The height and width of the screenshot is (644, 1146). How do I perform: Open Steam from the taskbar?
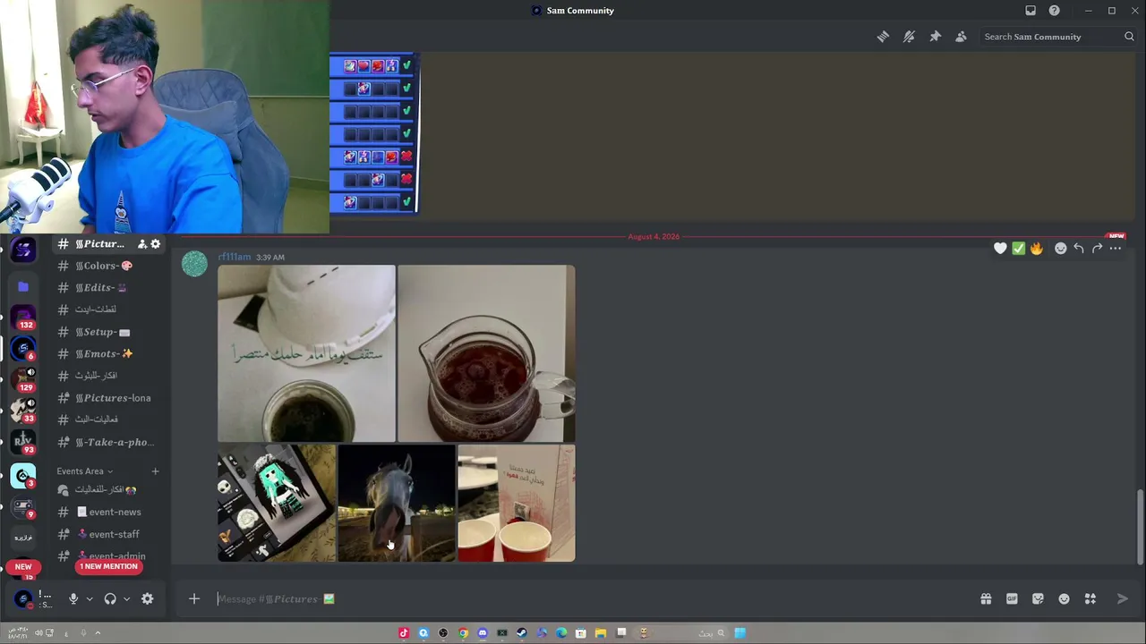522,633
